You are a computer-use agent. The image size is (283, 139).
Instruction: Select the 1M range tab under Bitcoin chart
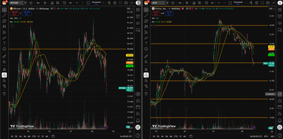pos(21,137)
